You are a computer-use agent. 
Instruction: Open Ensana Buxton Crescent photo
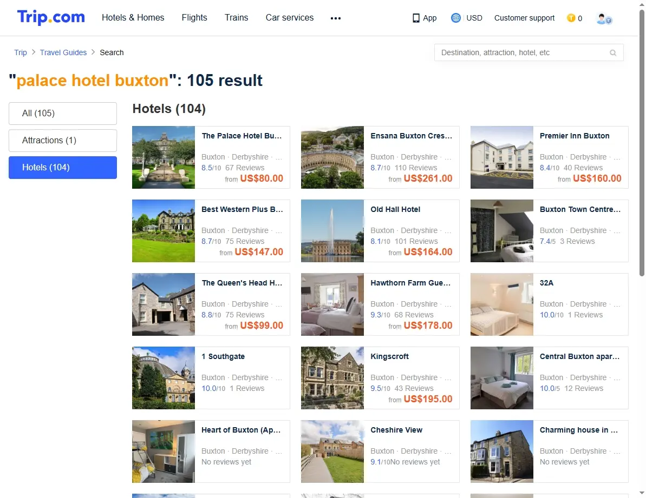click(332, 157)
